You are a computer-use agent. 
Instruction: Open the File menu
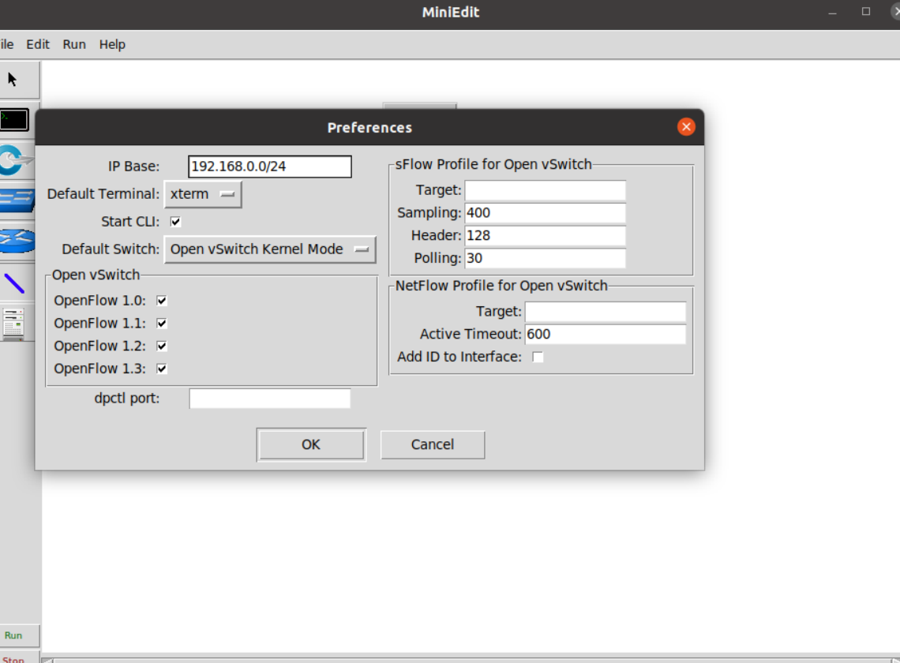[x=6, y=44]
